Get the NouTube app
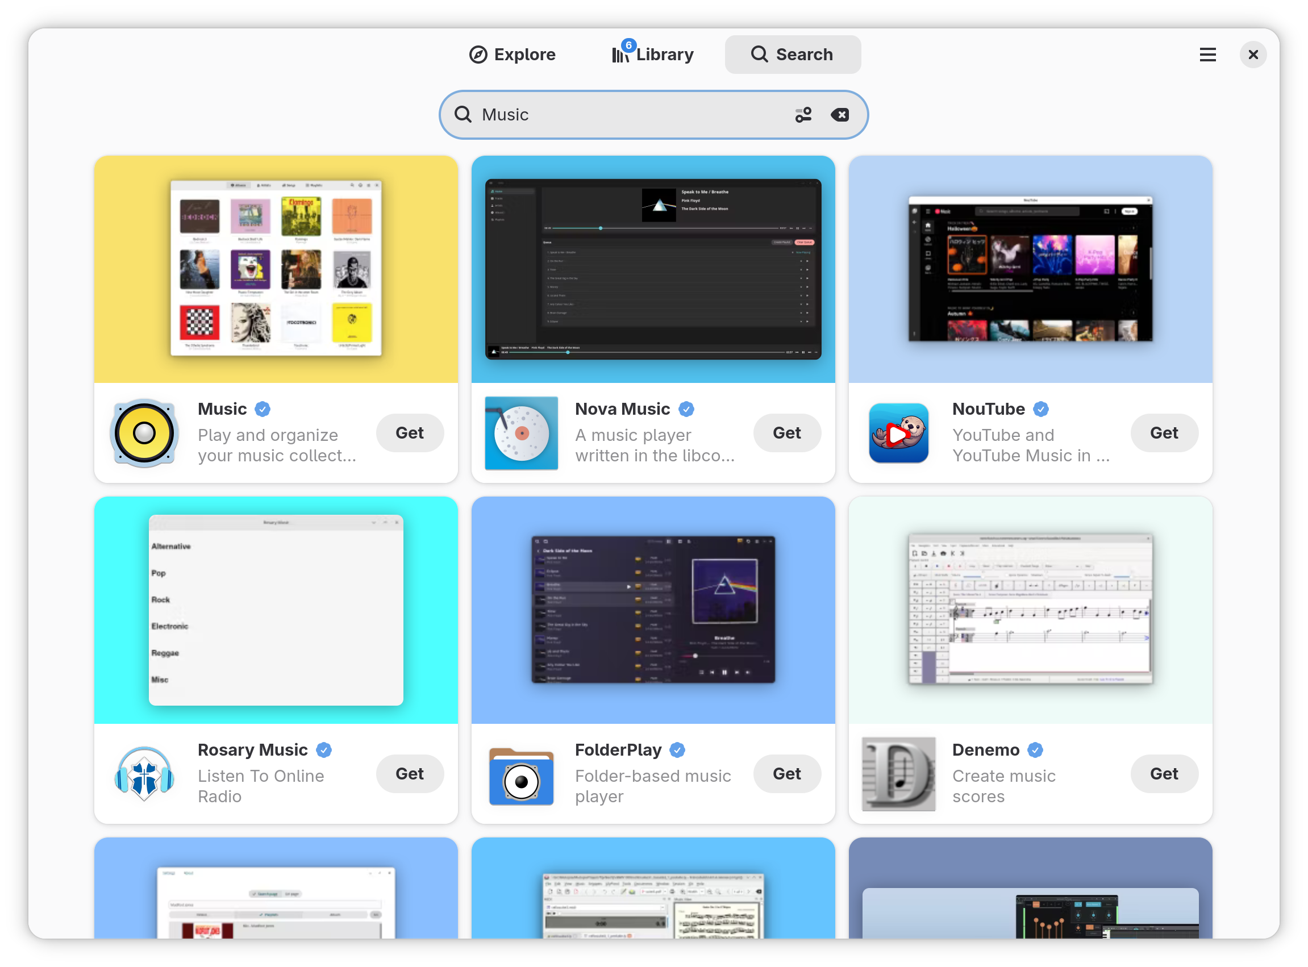1308x967 pixels. (x=1164, y=433)
